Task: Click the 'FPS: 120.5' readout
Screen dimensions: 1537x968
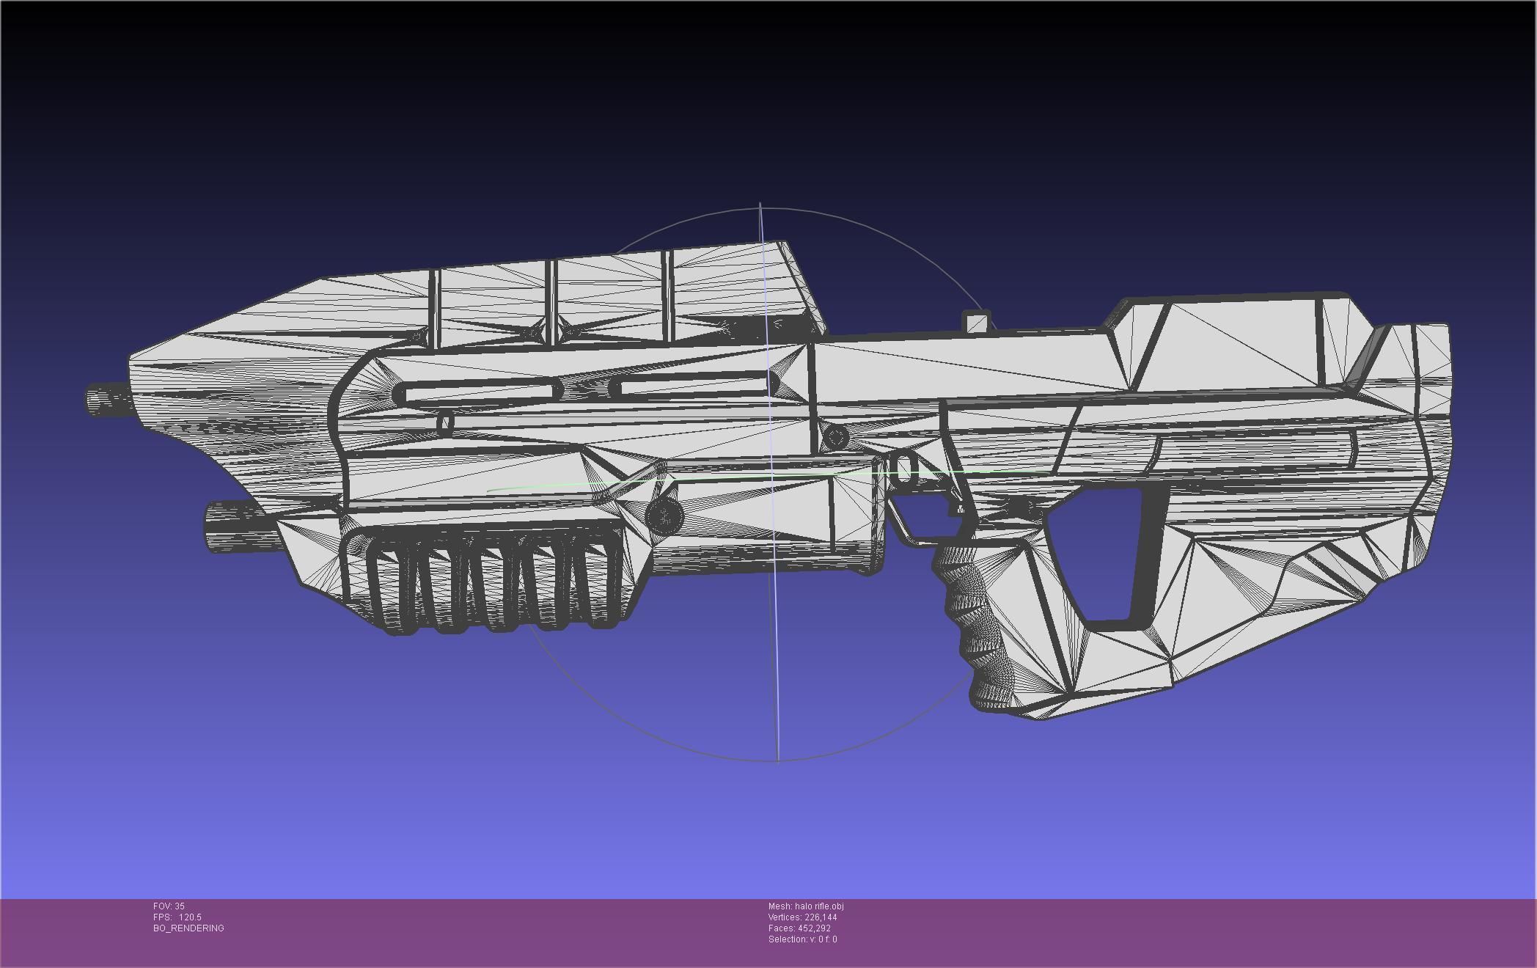Action: tap(177, 917)
